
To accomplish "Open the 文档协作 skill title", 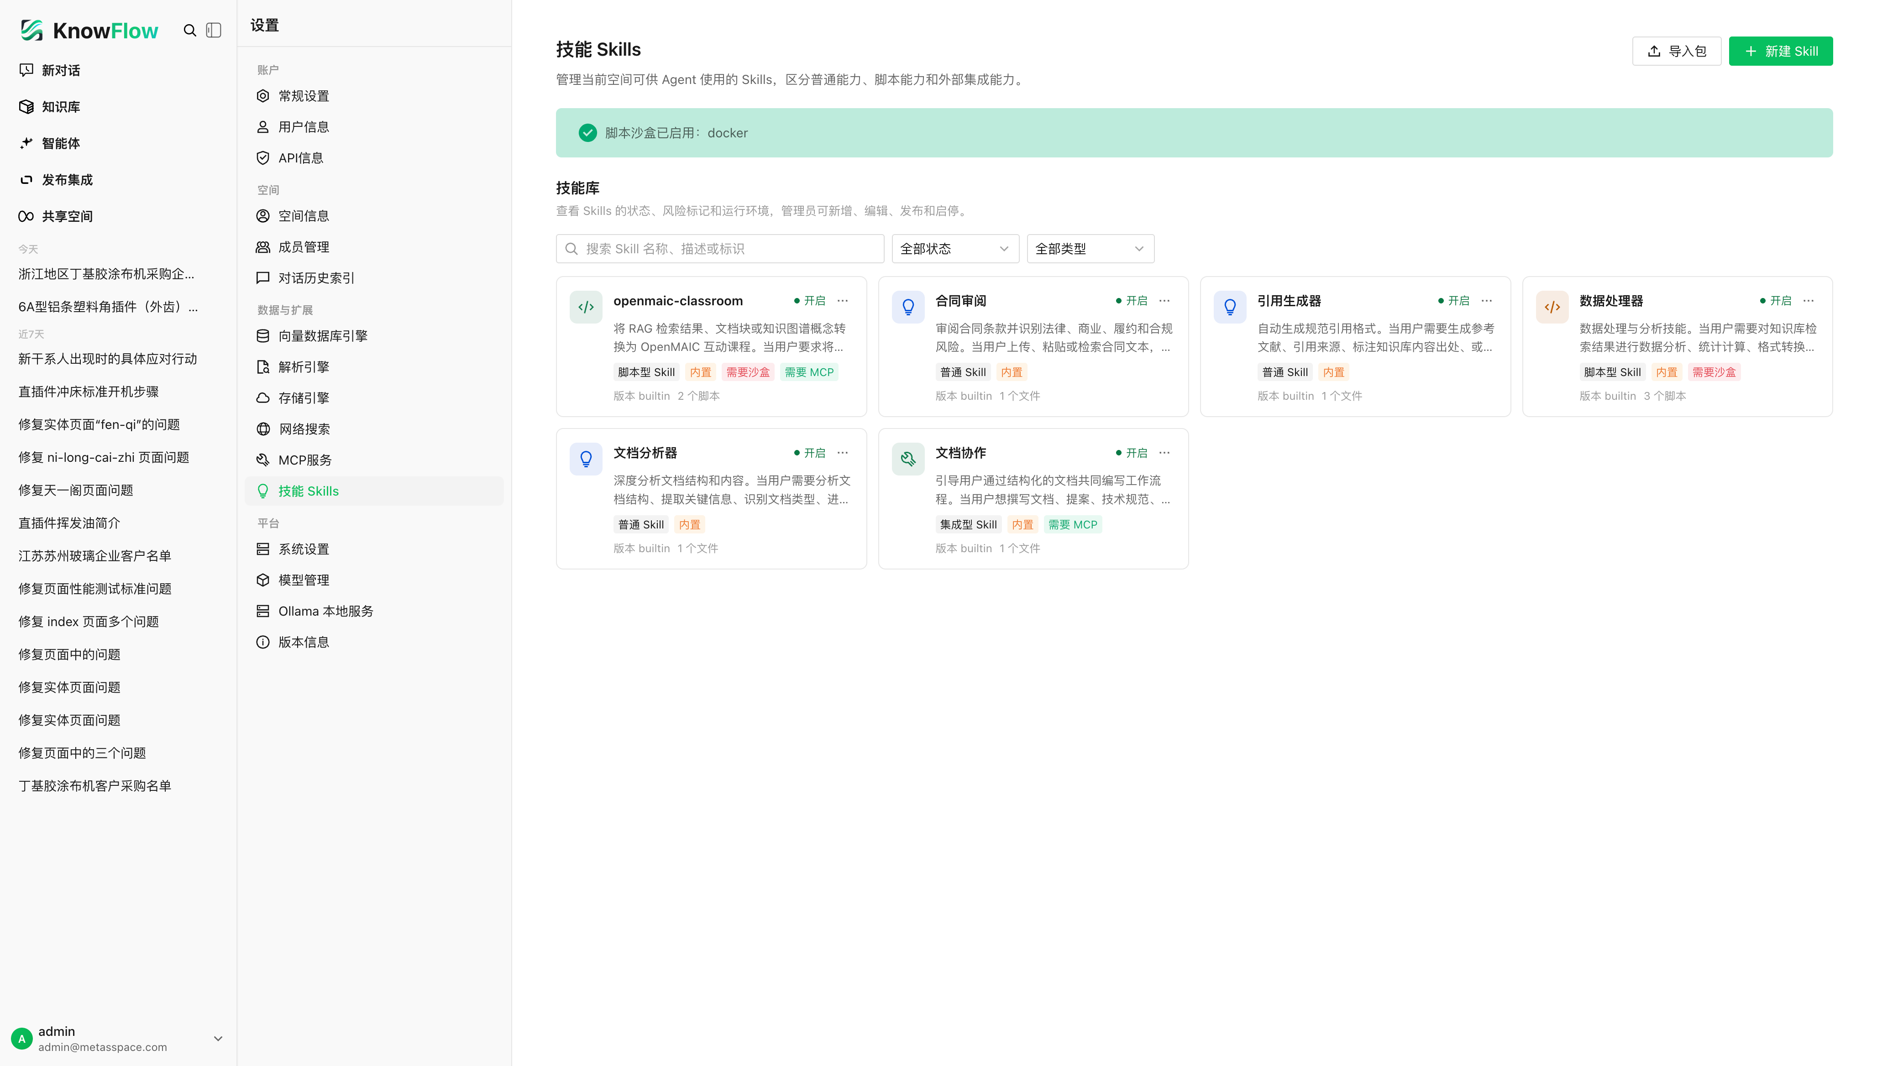I will (x=961, y=453).
